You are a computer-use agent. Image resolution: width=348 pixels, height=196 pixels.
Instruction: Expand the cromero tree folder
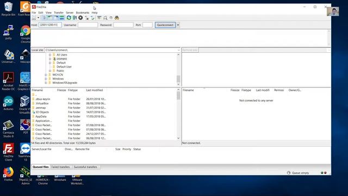click(50, 59)
